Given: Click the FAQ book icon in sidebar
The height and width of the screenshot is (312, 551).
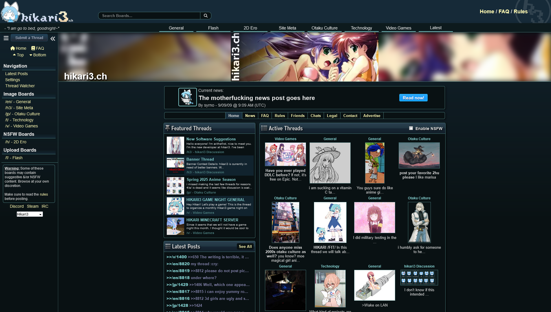Looking at the screenshot, I should (33, 48).
